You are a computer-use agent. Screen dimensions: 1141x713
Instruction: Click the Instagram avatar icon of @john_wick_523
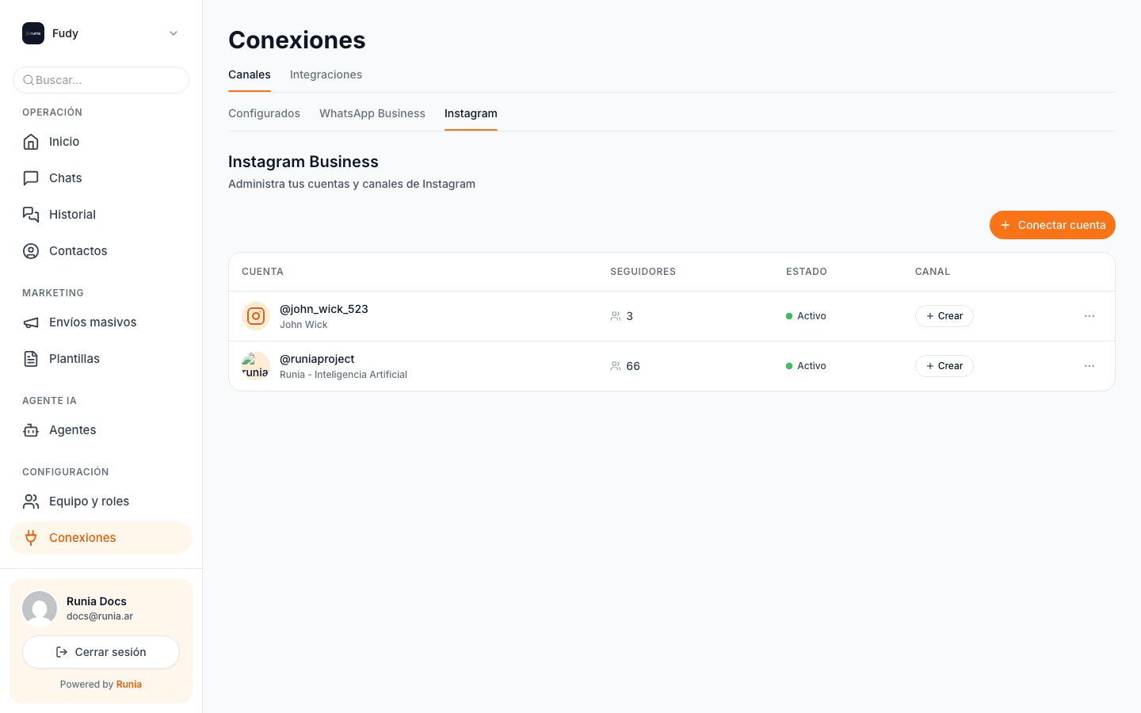(256, 316)
